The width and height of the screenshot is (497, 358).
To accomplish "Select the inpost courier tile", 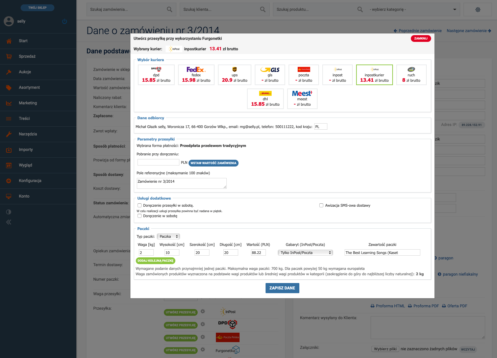I will (338, 75).
